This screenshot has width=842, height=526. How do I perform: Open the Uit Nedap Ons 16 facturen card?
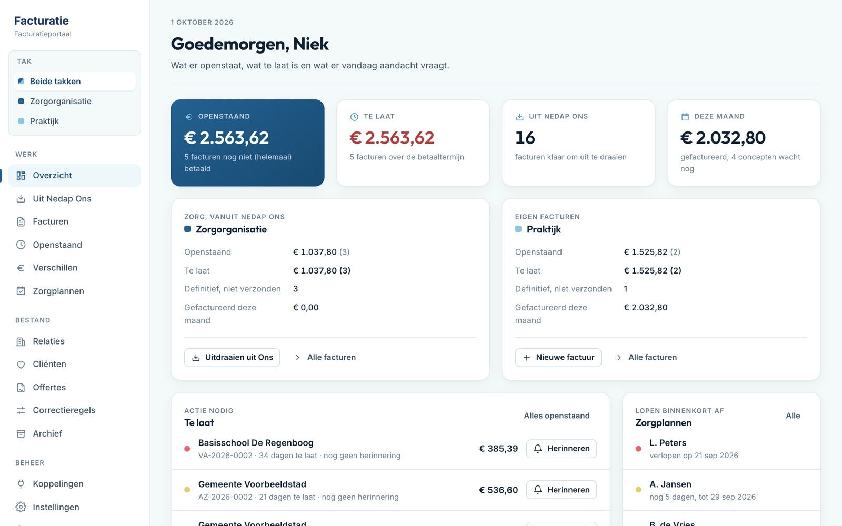click(x=578, y=143)
